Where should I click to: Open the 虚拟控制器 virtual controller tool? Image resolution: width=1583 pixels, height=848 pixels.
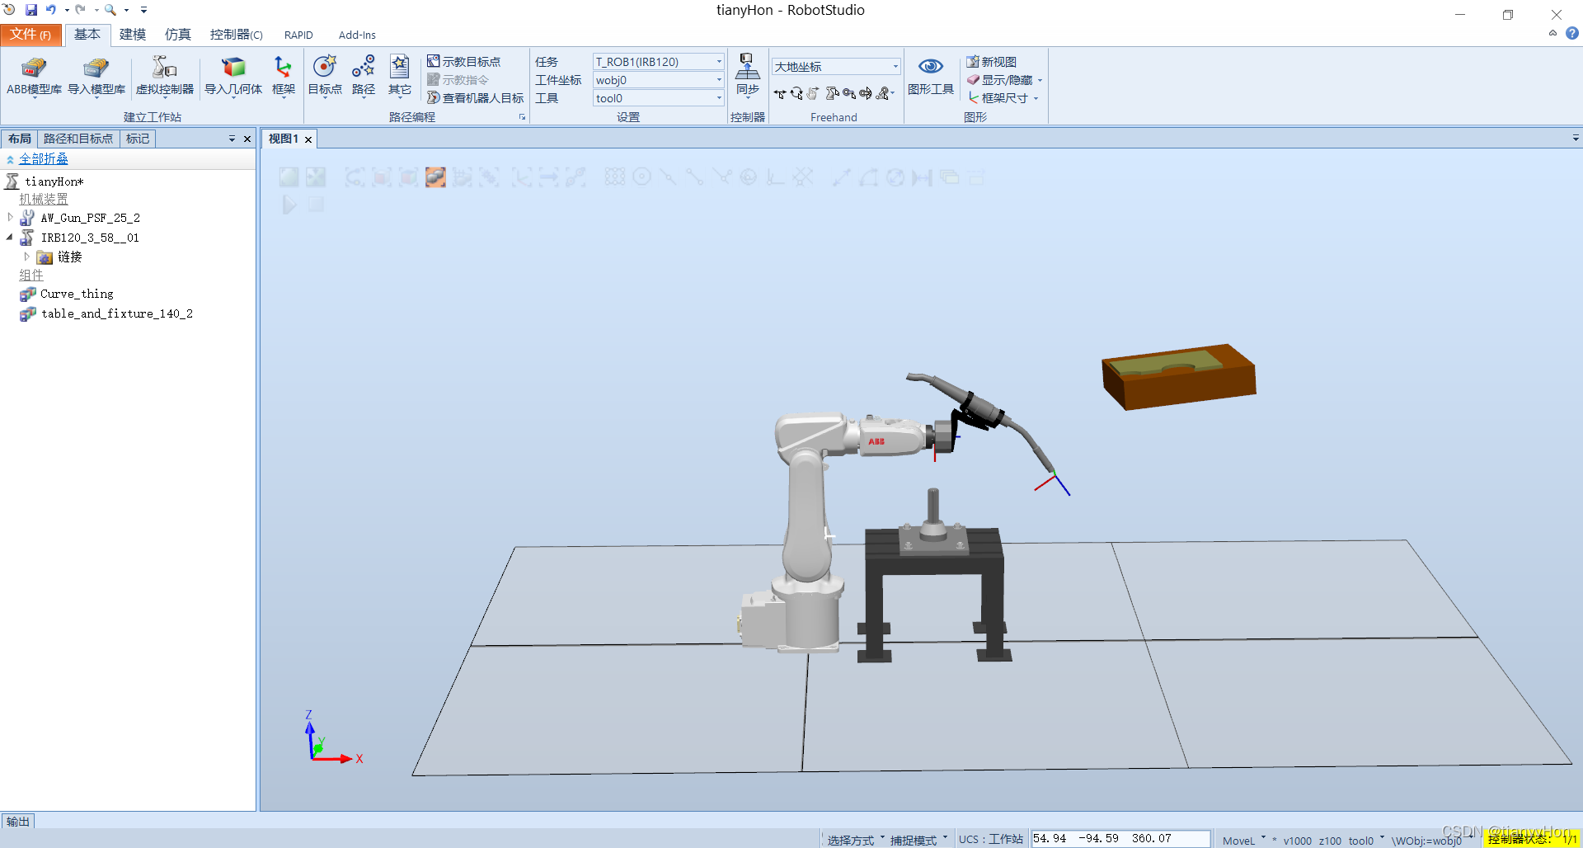[x=165, y=77]
